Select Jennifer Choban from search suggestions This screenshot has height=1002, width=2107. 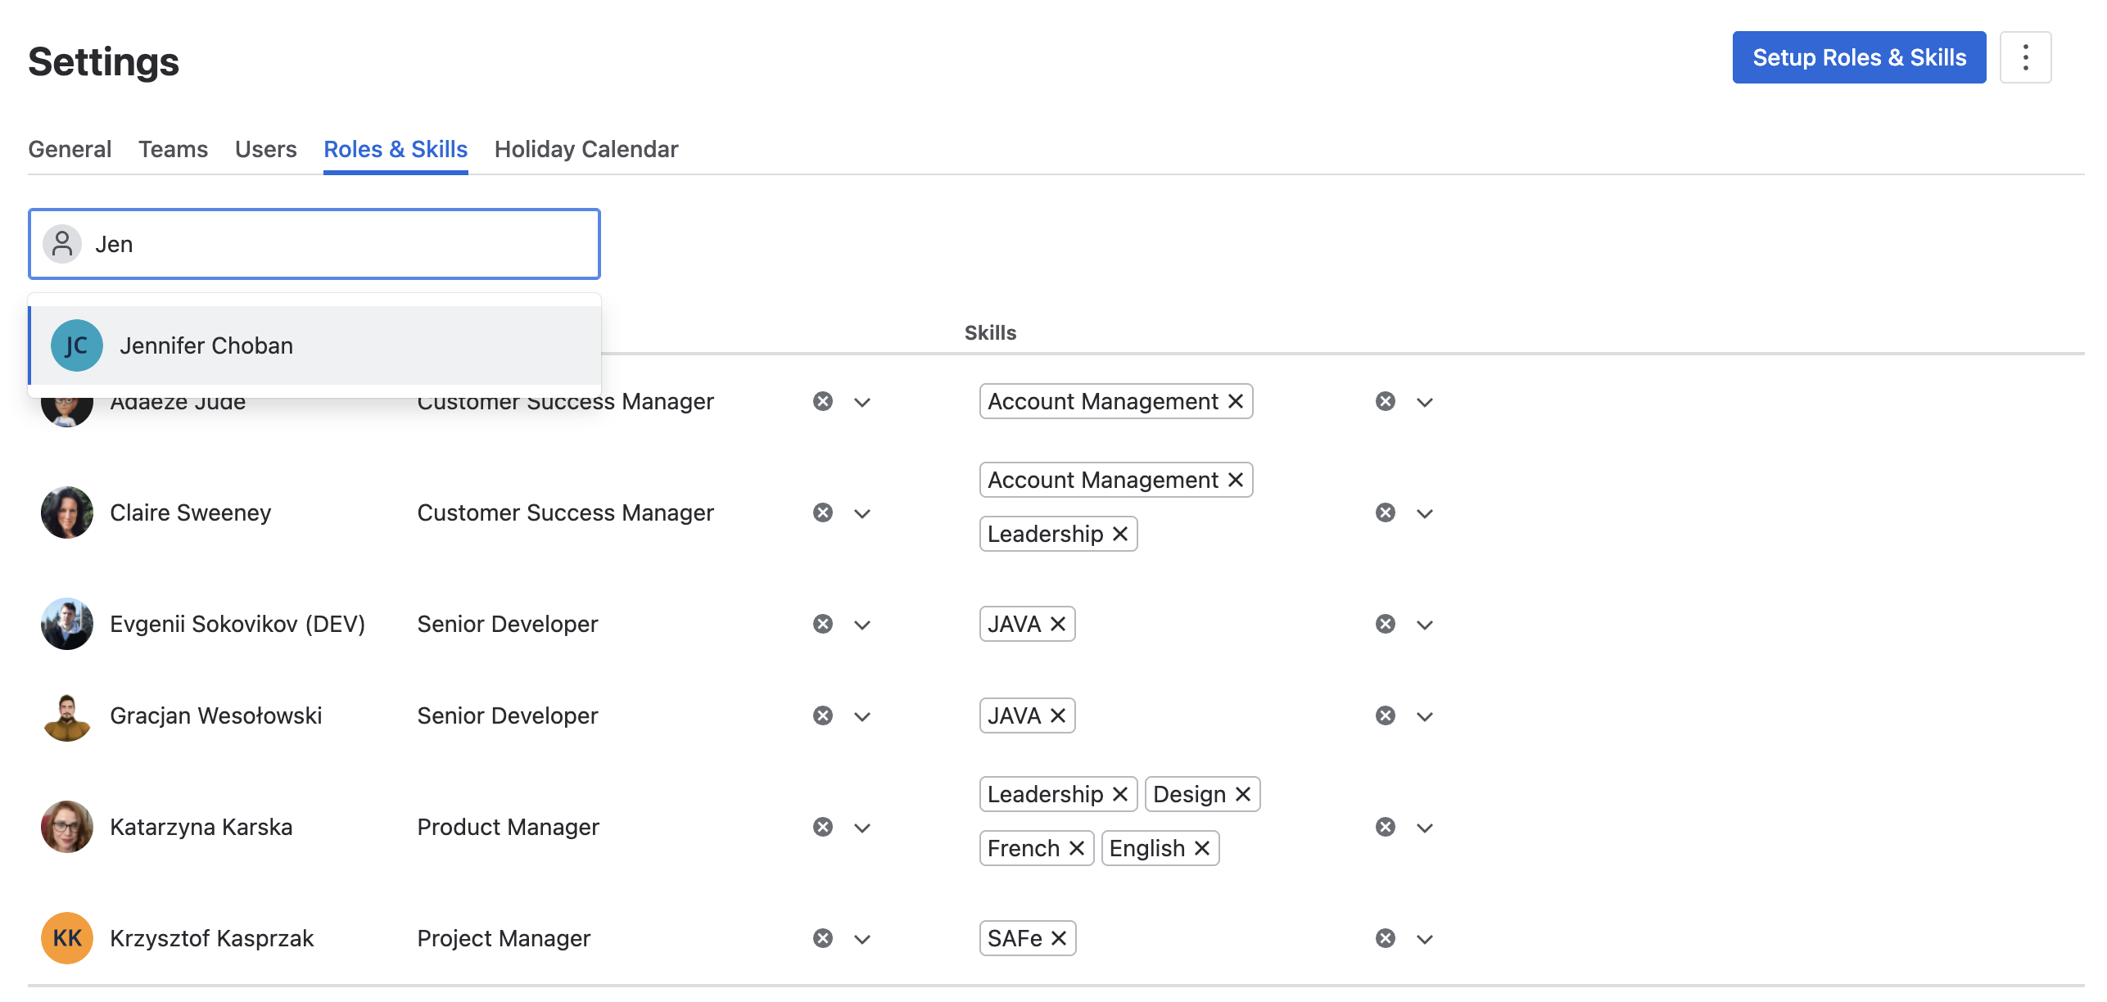click(206, 345)
